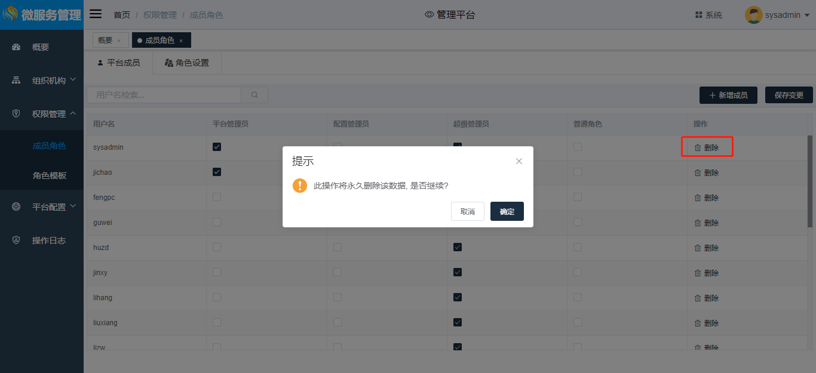Click the search magnifier icon
Viewport: 816px width, 373px height.
point(254,95)
